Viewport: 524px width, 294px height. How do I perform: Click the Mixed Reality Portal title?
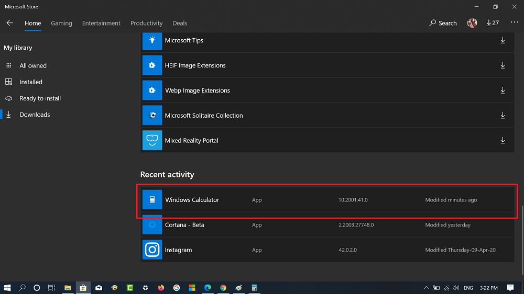(191, 141)
